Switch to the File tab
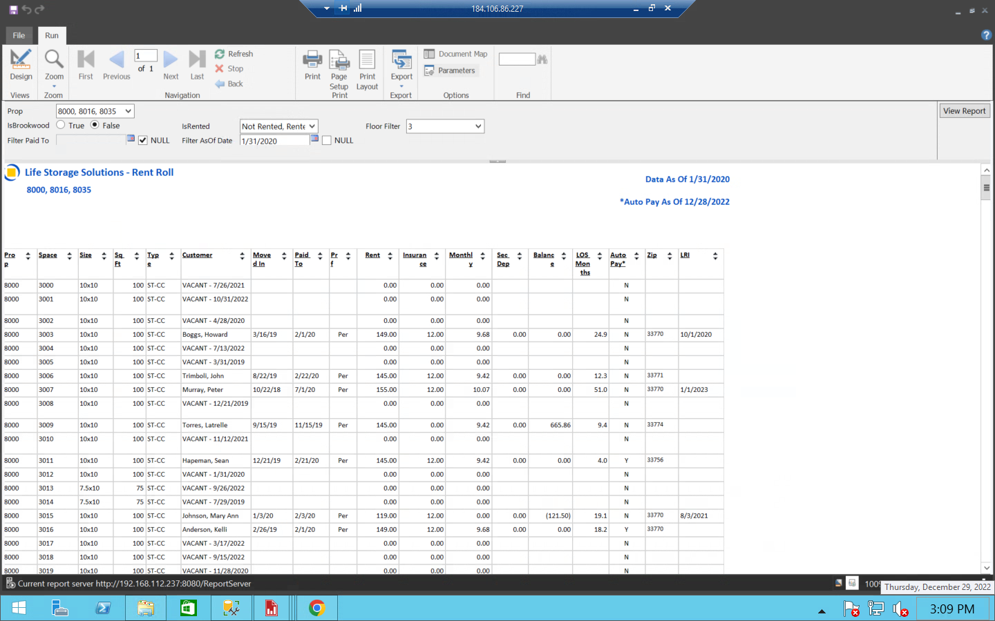Image resolution: width=995 pixels, height=621 pixels. pos(19,34)
